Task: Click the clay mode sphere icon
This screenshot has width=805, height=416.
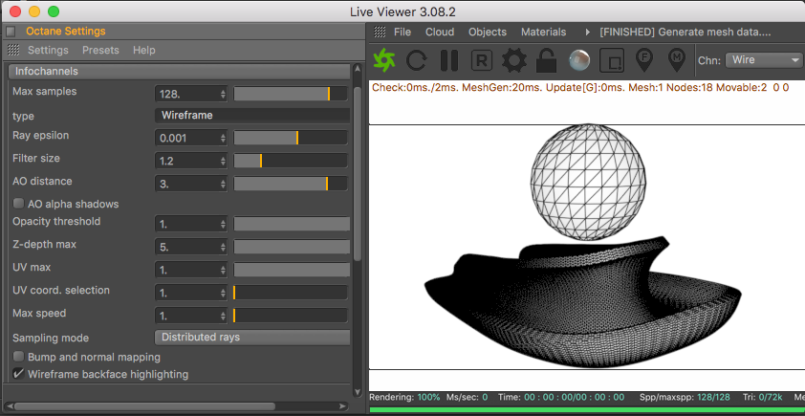Action: pyautogui.click(x=579, y=60)
